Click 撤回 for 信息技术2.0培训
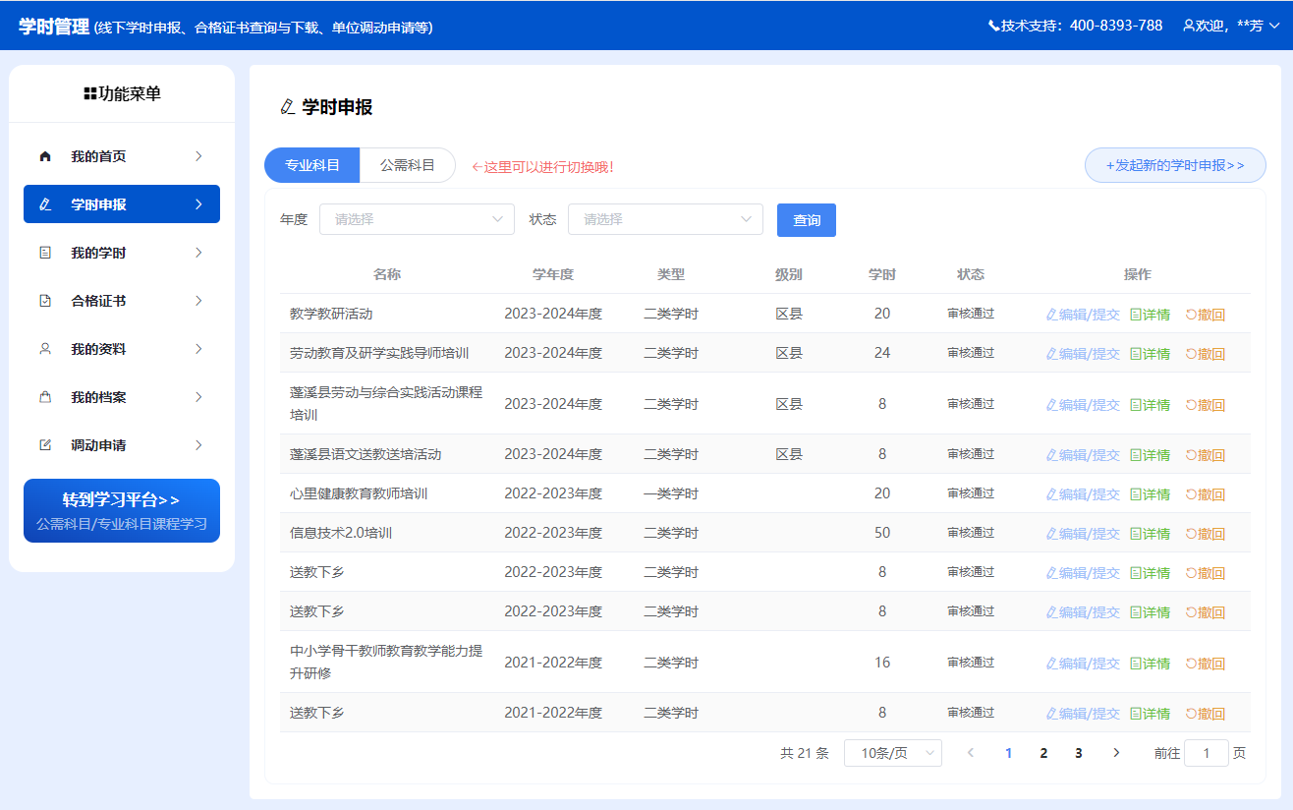This screenshot has width=1293, height=810. [x=1206, y=534]
